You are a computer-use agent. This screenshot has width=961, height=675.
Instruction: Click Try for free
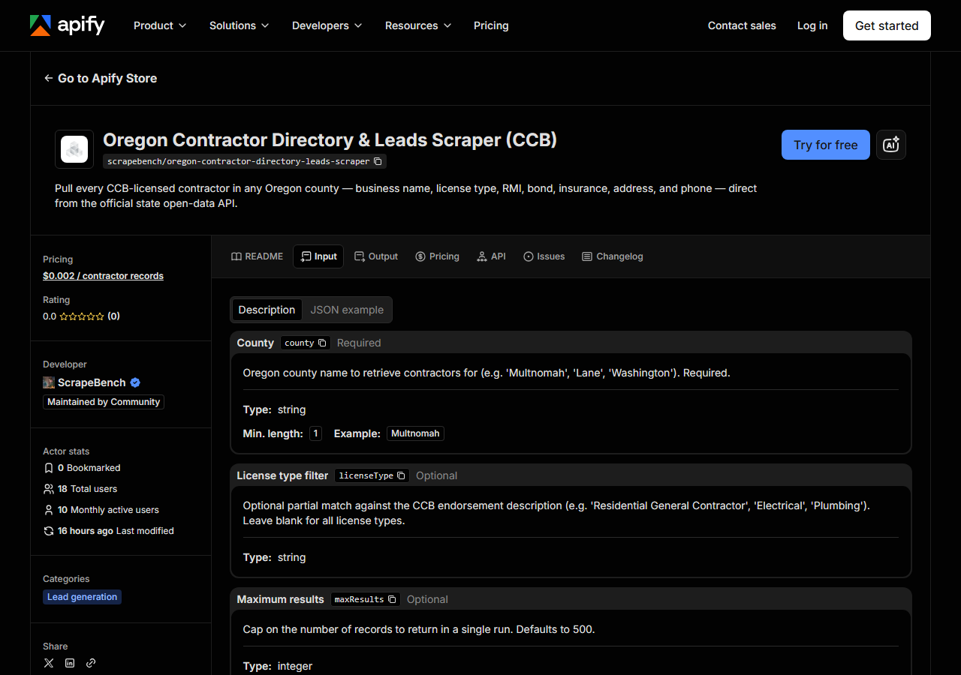[x=826, y=145]
